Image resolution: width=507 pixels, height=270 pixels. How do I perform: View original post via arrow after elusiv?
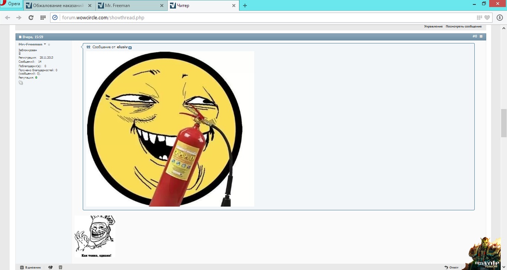(130, 47)
